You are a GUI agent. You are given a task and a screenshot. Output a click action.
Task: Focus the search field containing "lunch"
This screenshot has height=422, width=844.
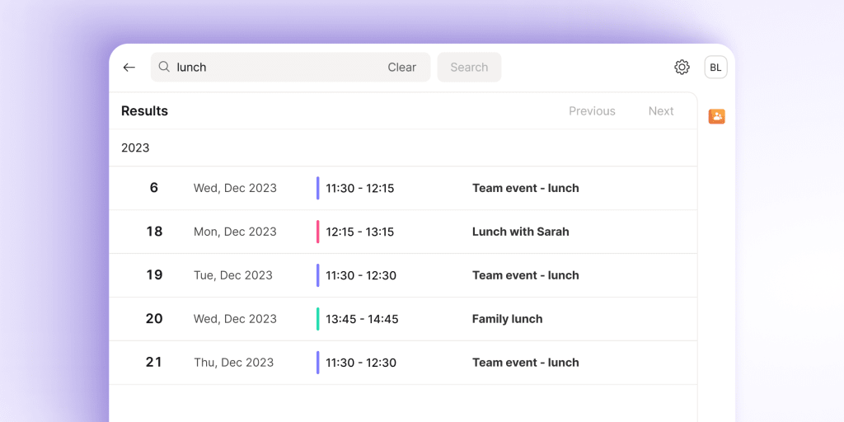272,68
